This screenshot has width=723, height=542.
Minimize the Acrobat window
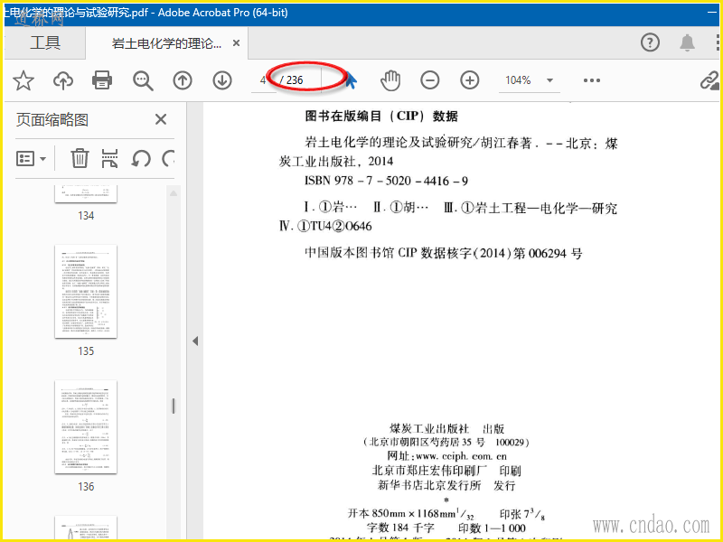pos(713,13)
